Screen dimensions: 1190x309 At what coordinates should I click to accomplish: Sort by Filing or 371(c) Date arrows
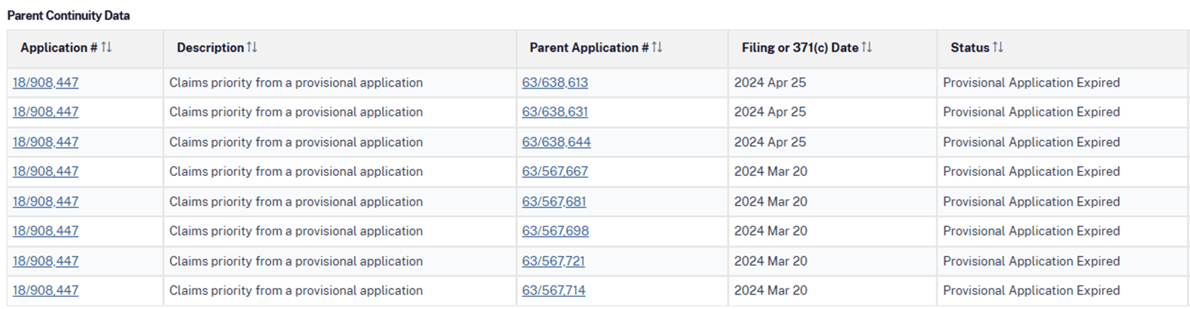[866, 47]
